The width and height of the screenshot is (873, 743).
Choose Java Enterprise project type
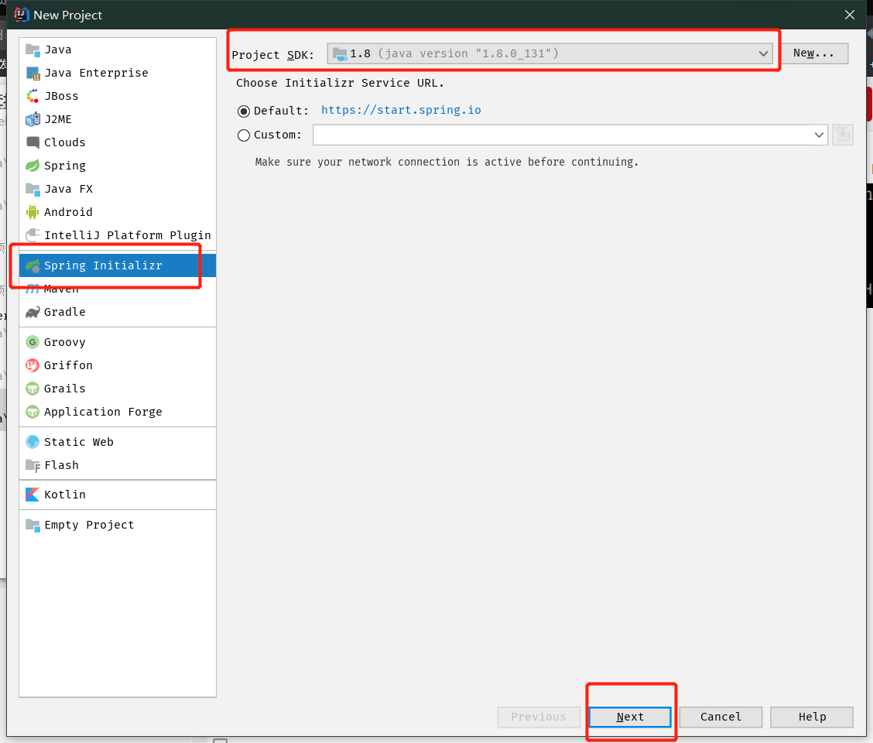96,73
